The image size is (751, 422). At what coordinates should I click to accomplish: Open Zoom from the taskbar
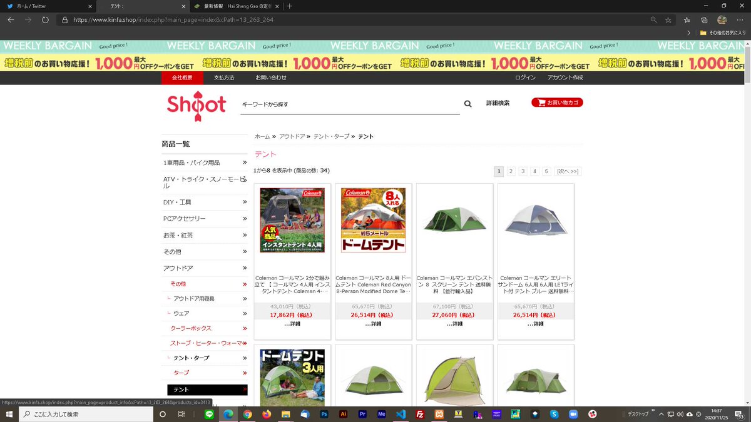(573, 414)
